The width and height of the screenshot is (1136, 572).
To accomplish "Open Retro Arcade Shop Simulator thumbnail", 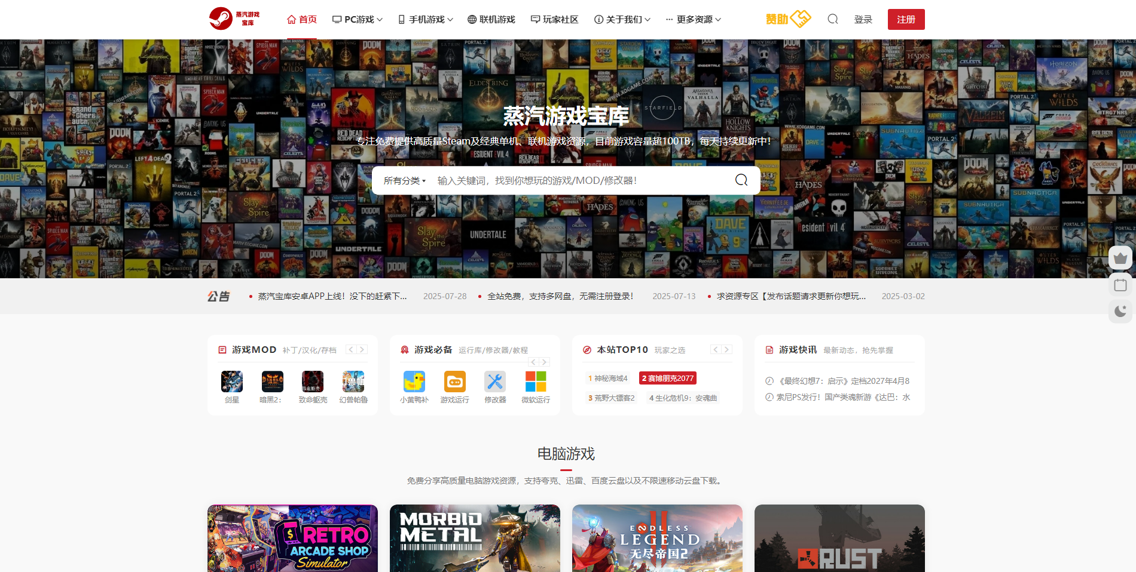I will click(x=292, y=538).
